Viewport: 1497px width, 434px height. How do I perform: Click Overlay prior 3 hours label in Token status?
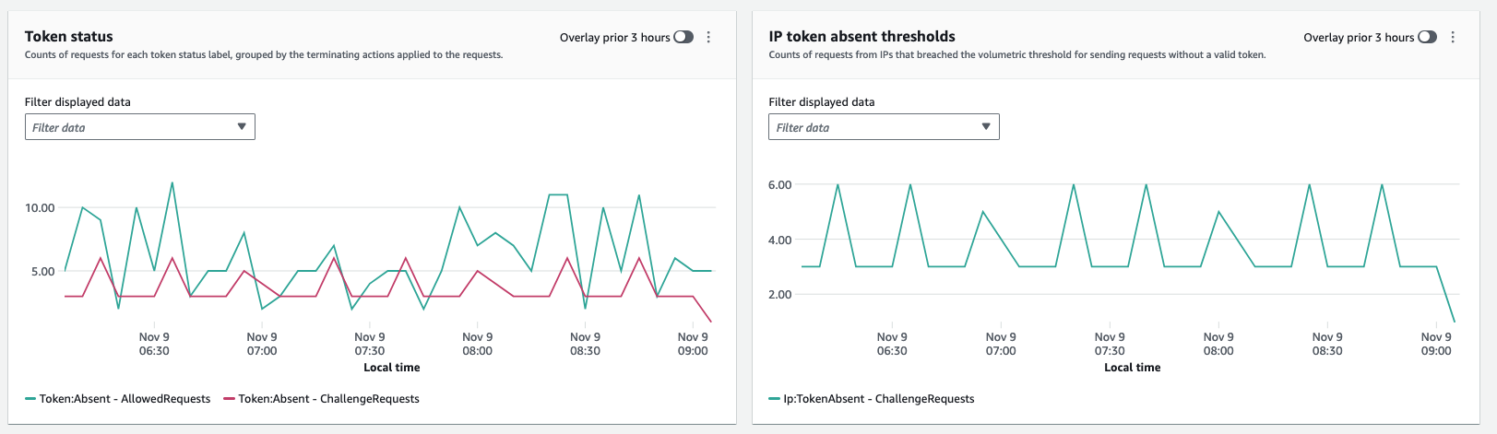(614, 38)
